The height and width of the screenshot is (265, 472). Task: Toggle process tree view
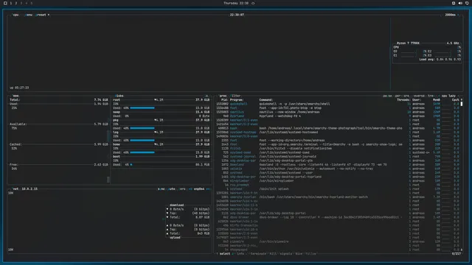pos(431,96)
